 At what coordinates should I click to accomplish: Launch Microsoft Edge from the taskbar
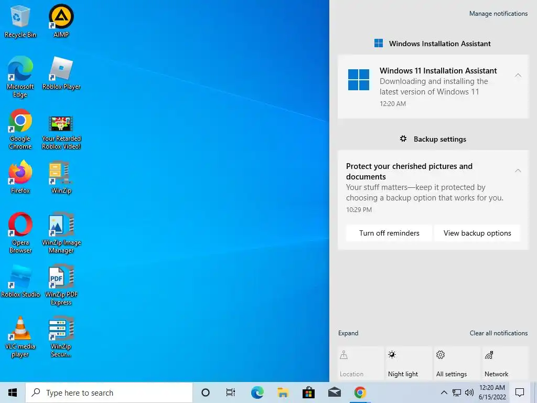pyautogui.click(x=257, y=393)
